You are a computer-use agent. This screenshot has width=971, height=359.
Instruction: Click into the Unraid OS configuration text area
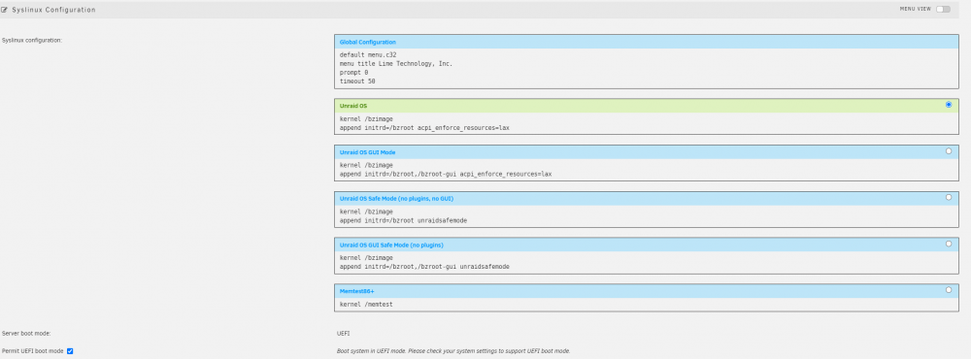click(x=646, y=123)
